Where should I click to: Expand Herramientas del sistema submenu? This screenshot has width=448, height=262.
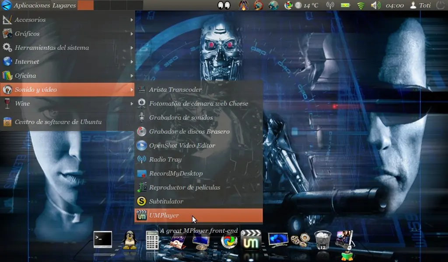tap(67, 48)
